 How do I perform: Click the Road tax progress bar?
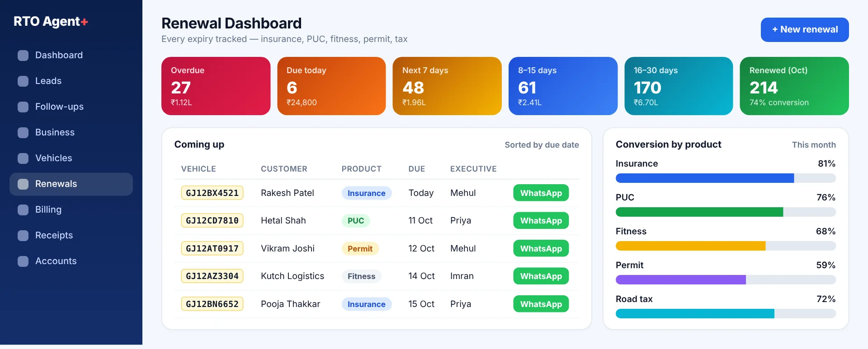[726, 314]
